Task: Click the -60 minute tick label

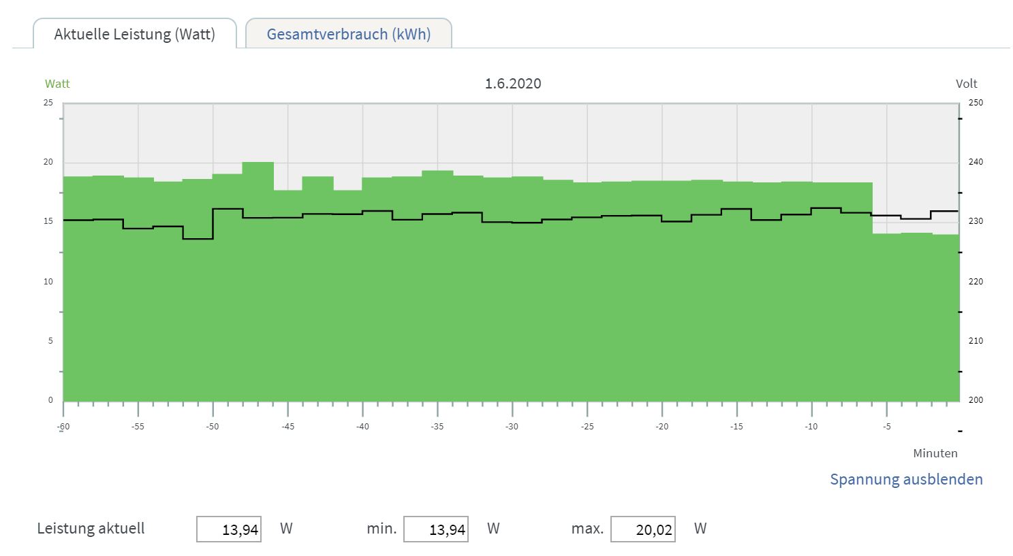Action: tap(63, 427)
